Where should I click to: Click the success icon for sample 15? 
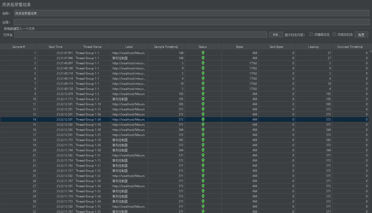click(x=203, y=125)
